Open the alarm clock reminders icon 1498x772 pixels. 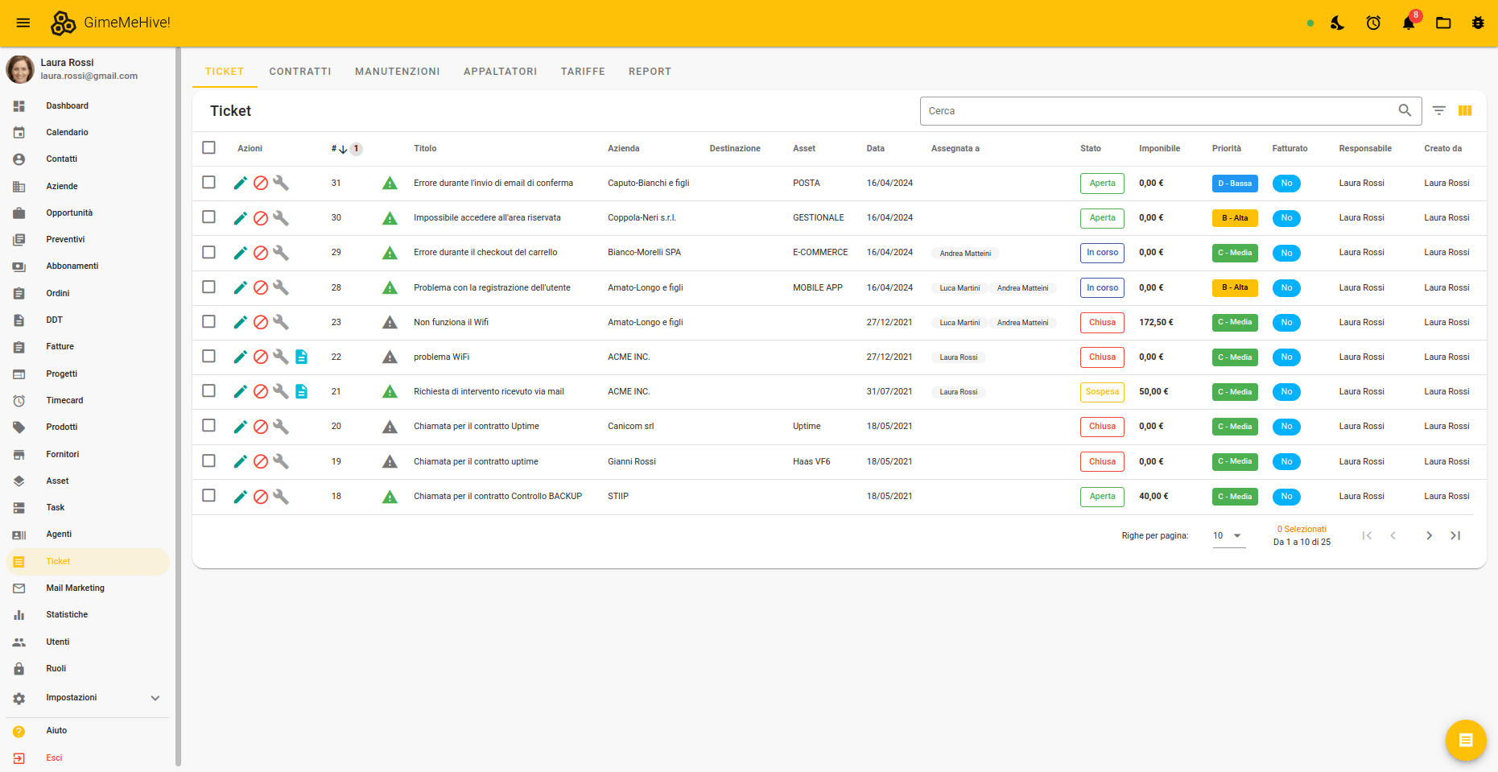1373,23
